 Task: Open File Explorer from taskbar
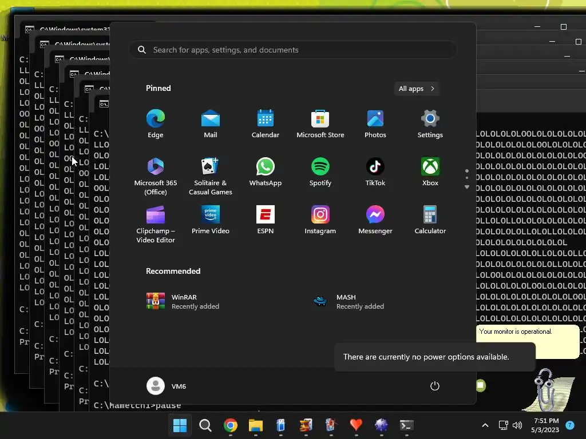coord(256,425)
